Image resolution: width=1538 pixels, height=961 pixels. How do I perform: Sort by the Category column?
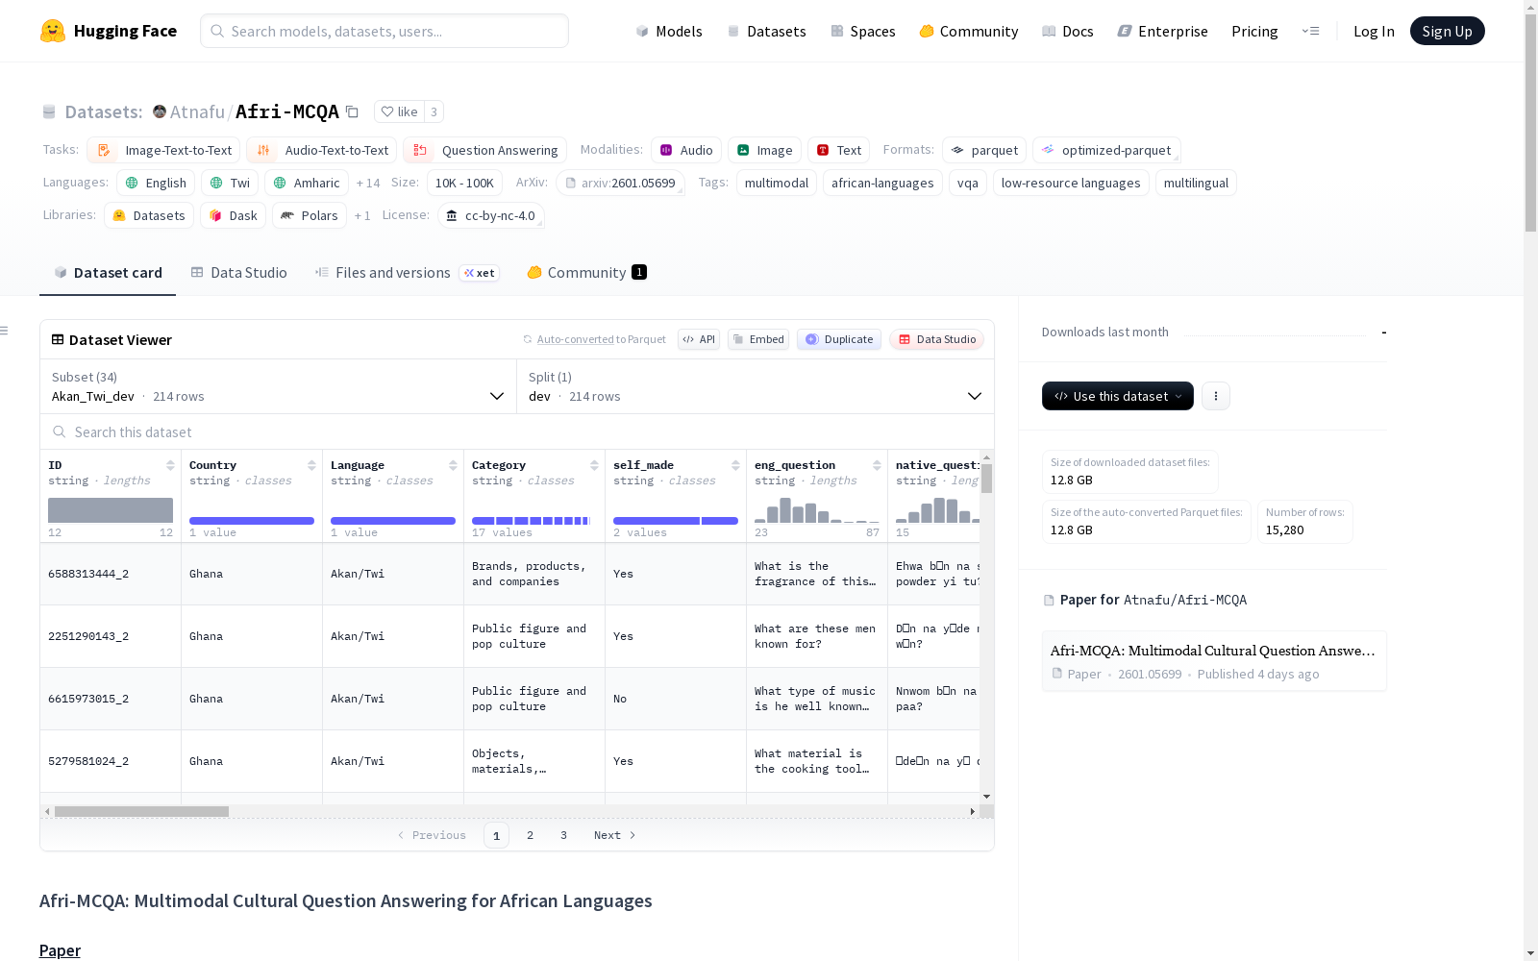tap(594, 465)
